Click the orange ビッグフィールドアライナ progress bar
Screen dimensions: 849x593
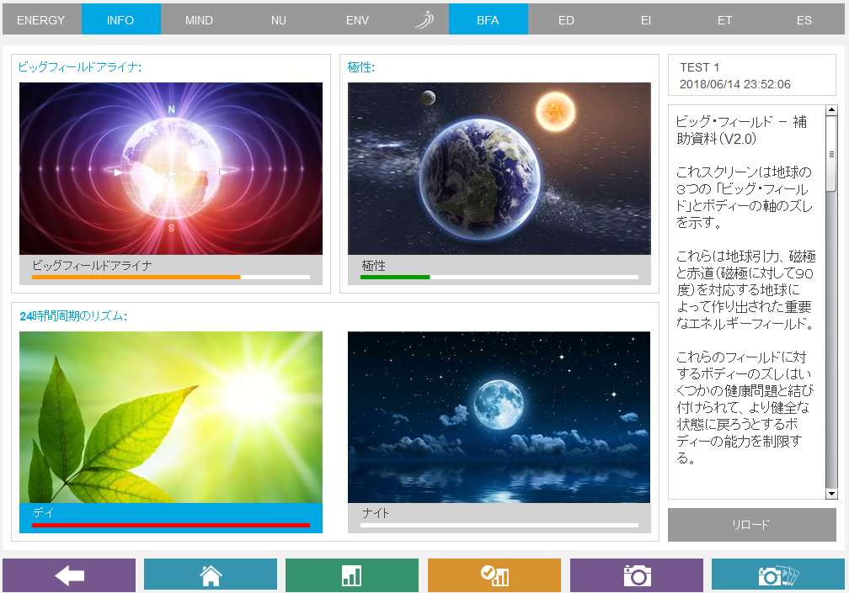click(x=170, y=277)
